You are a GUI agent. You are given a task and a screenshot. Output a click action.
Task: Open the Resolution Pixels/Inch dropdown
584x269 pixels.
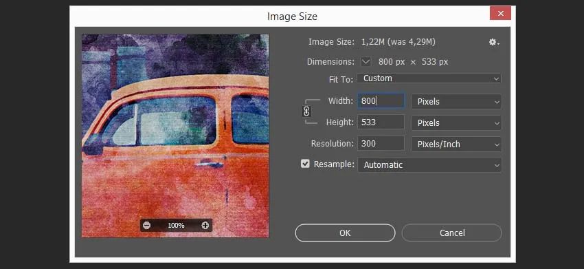[456, 144]
